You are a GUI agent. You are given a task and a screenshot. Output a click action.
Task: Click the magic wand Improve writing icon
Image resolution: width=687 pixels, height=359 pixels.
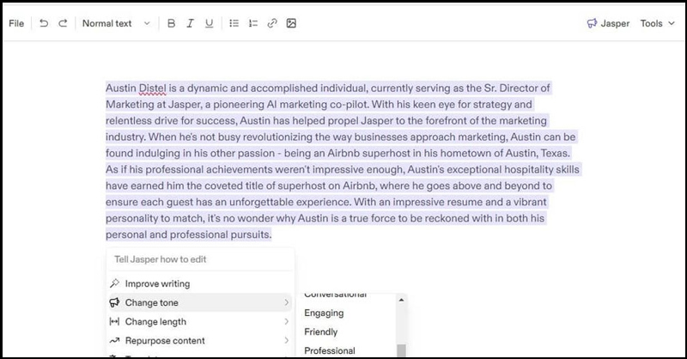pos(114,283)
